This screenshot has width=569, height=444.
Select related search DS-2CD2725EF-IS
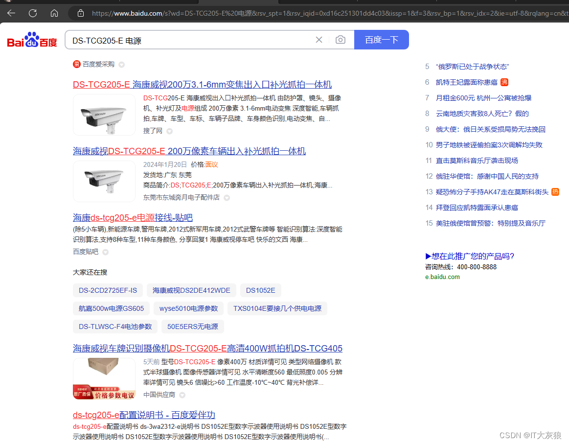(x=108, y=290)
